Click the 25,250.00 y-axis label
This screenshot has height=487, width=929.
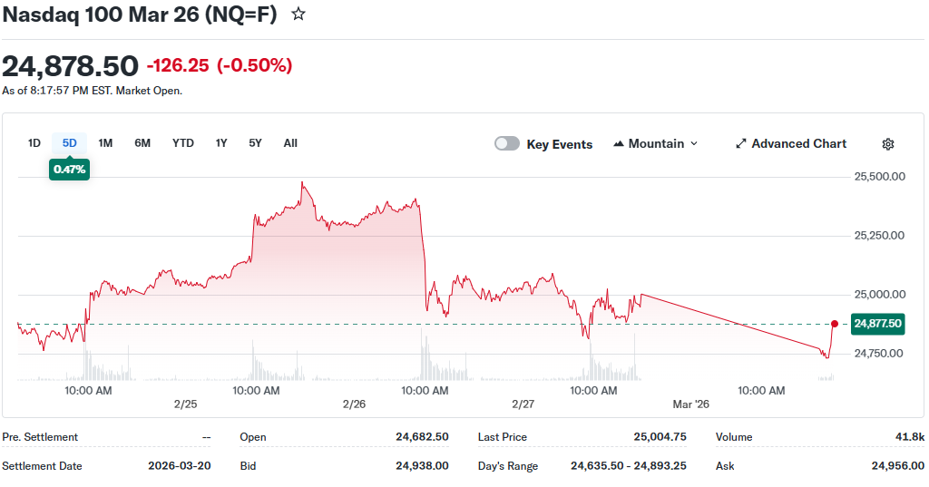pos(879,236)
